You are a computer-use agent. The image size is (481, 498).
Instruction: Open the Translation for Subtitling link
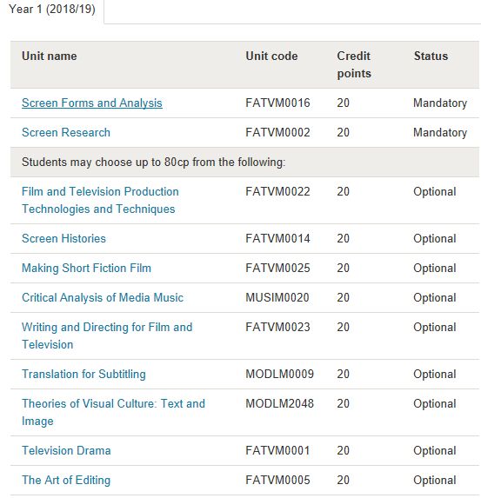click(x=84, y=374)
